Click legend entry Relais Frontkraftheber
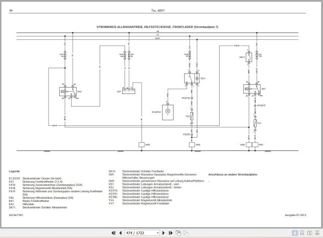 pos(36,201)
